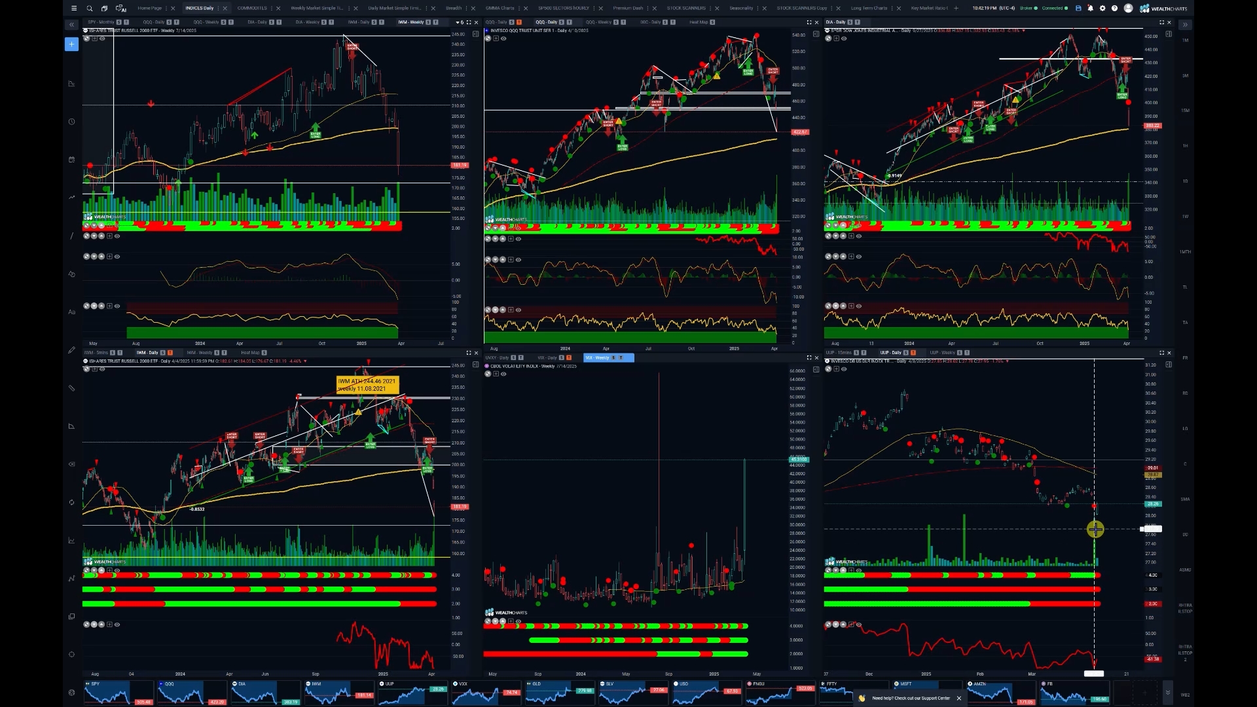Save the workspace with the disk icon

click(x=1078, y=9)
